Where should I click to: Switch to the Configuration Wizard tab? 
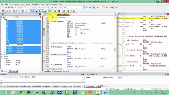pyautogui.click(x=60, y=71)
